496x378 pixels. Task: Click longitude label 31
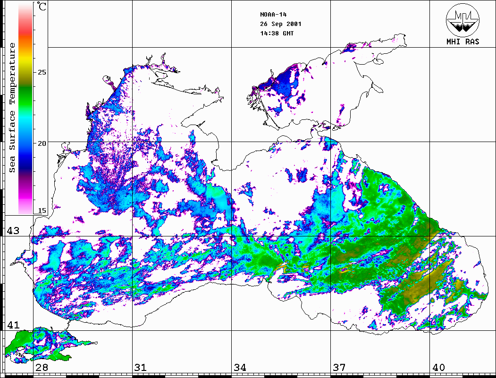pos(141,367)
